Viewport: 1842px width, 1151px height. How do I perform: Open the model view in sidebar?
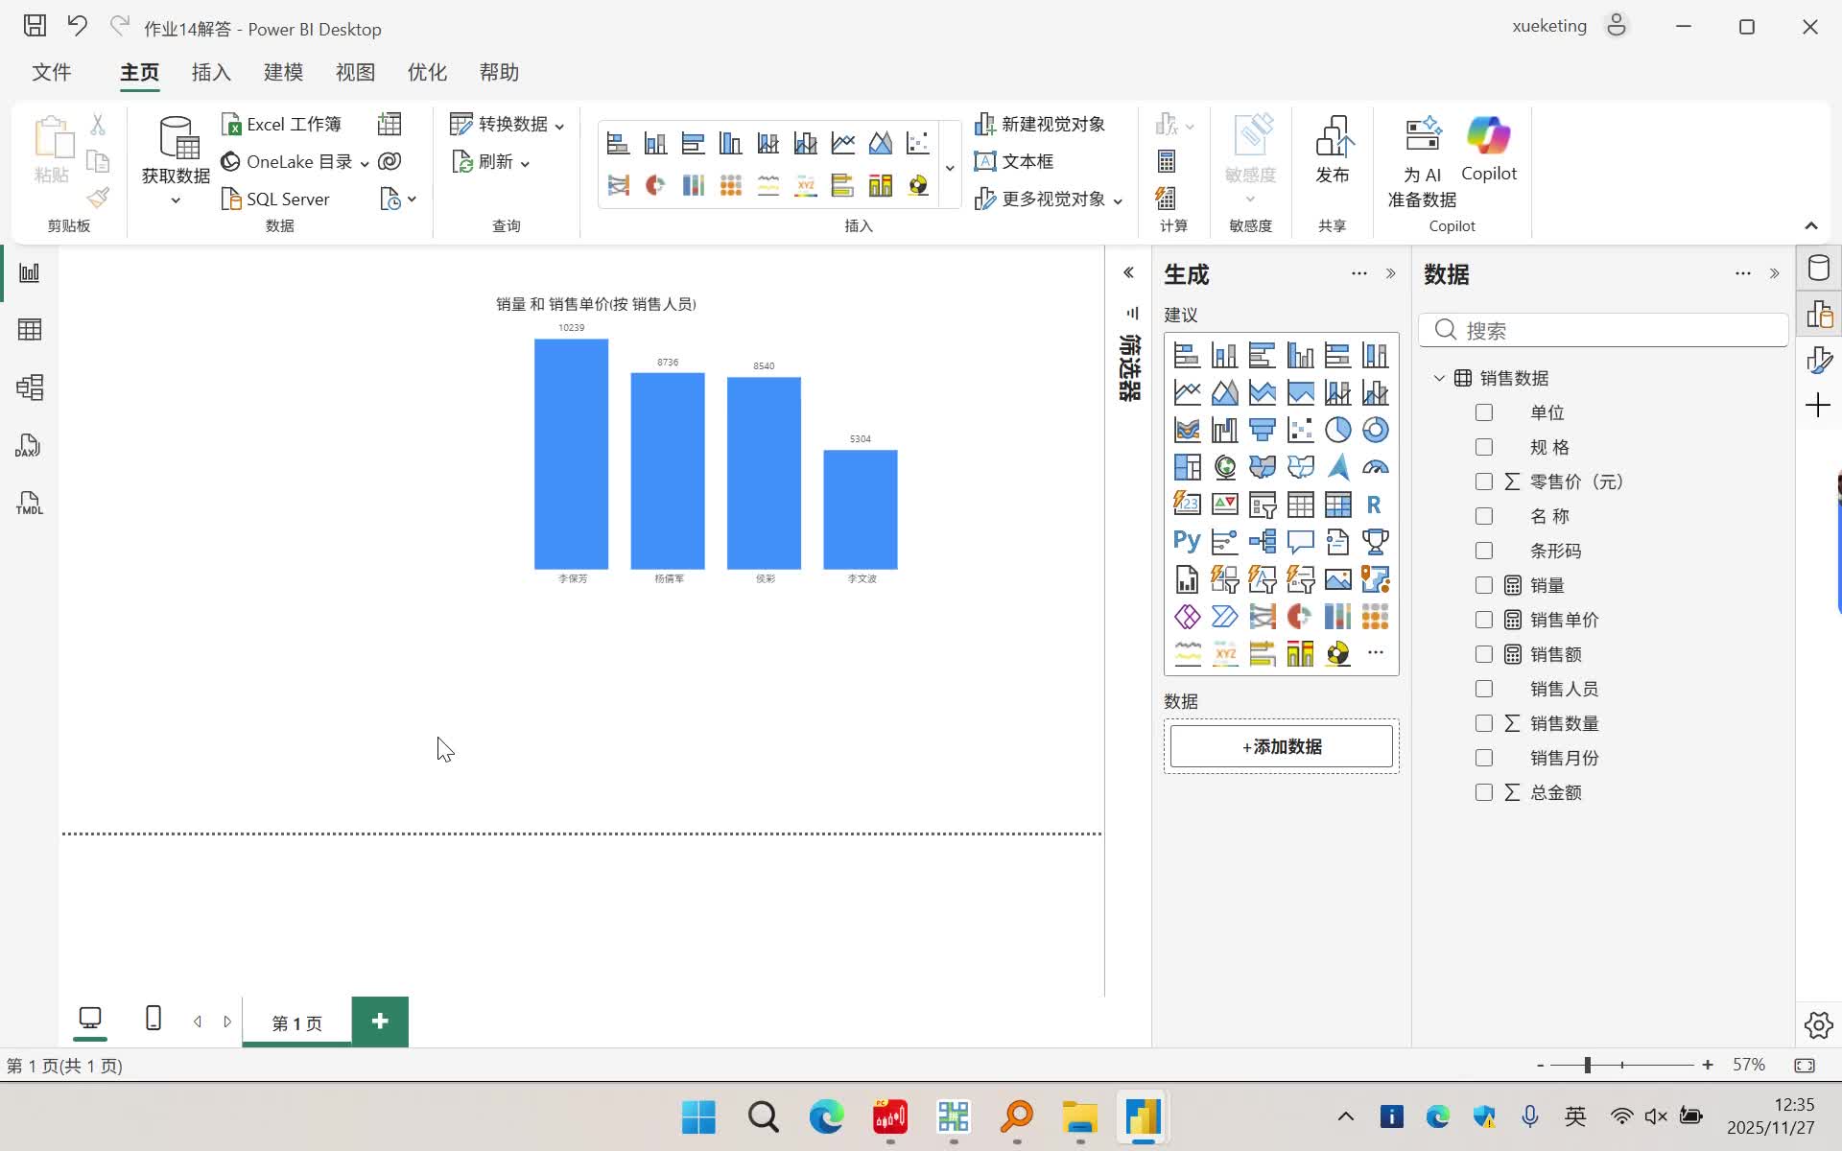pos(29,388)
